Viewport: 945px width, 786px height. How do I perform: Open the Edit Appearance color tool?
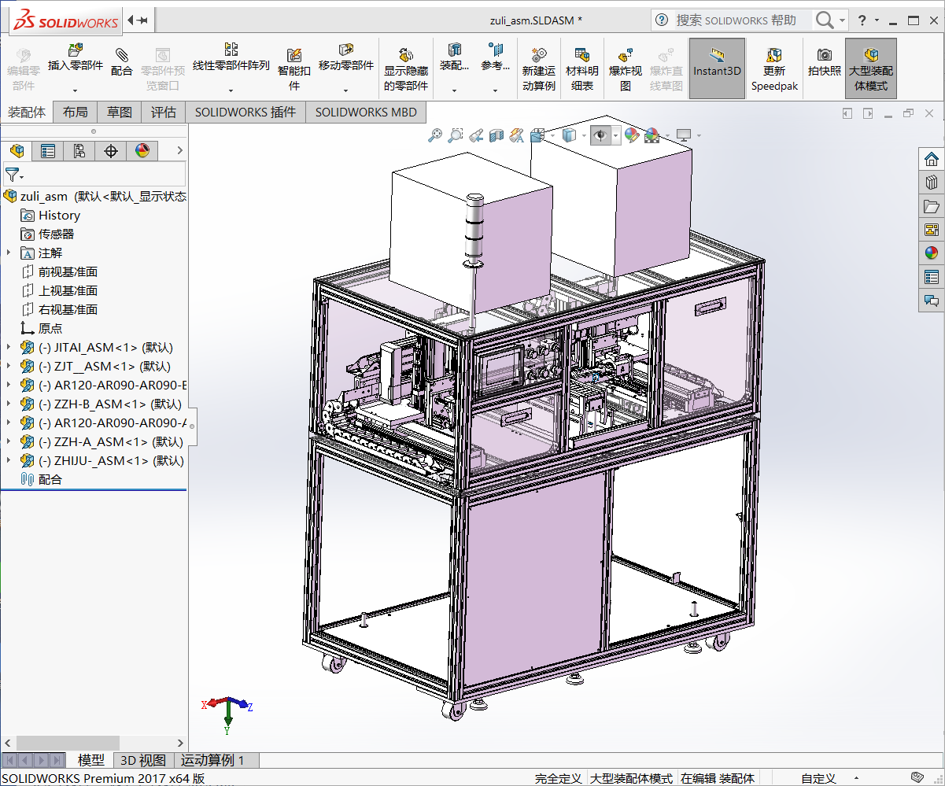tap(630, 135)
